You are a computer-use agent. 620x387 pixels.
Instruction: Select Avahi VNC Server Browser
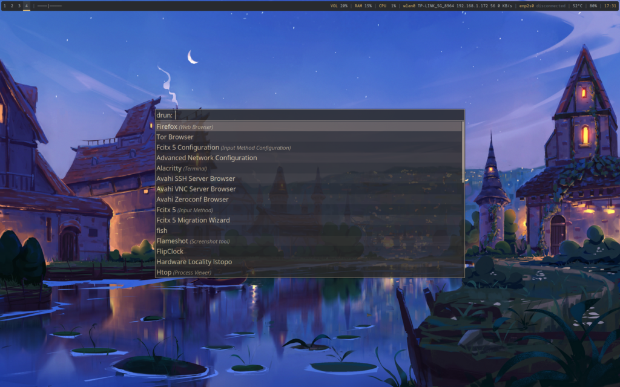[196, 189]
